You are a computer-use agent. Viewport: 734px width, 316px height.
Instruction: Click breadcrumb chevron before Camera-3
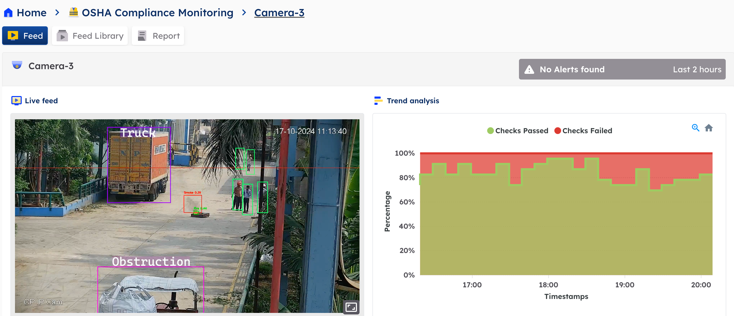(244, 13)
